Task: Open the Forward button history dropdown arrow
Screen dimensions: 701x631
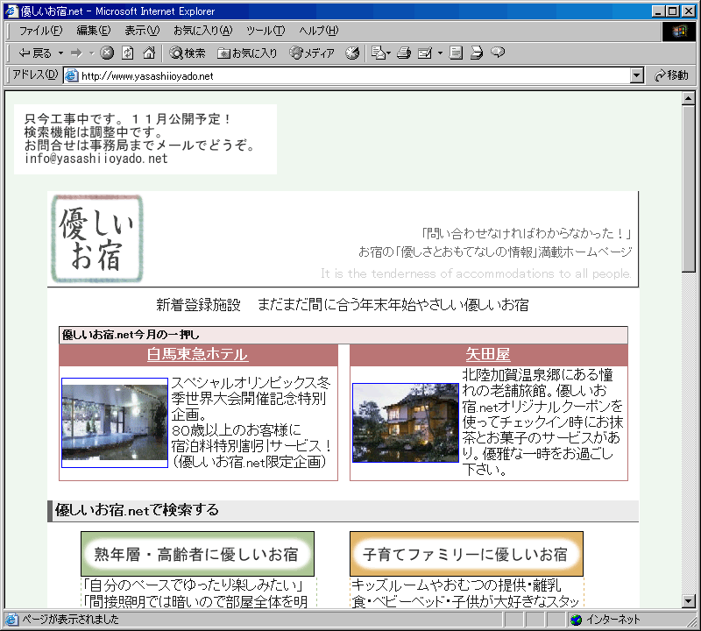Action: tap(91, 53)
